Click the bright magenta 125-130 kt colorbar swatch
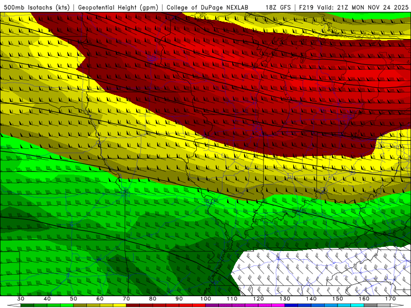The height and width of the screenshot is (308, 411). 278,305
